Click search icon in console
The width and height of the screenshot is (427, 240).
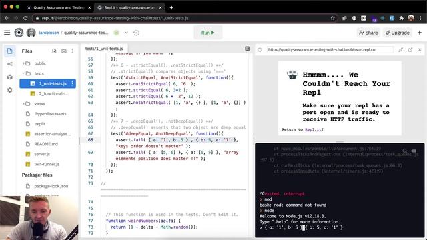405,151
